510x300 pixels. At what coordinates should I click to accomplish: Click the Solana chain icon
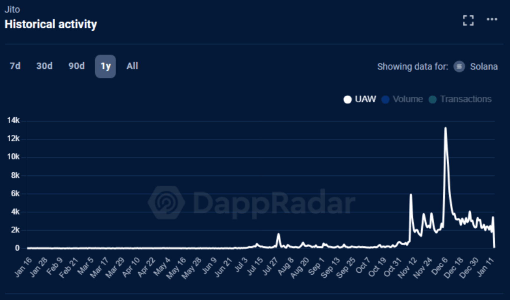[x=459, y=67]
